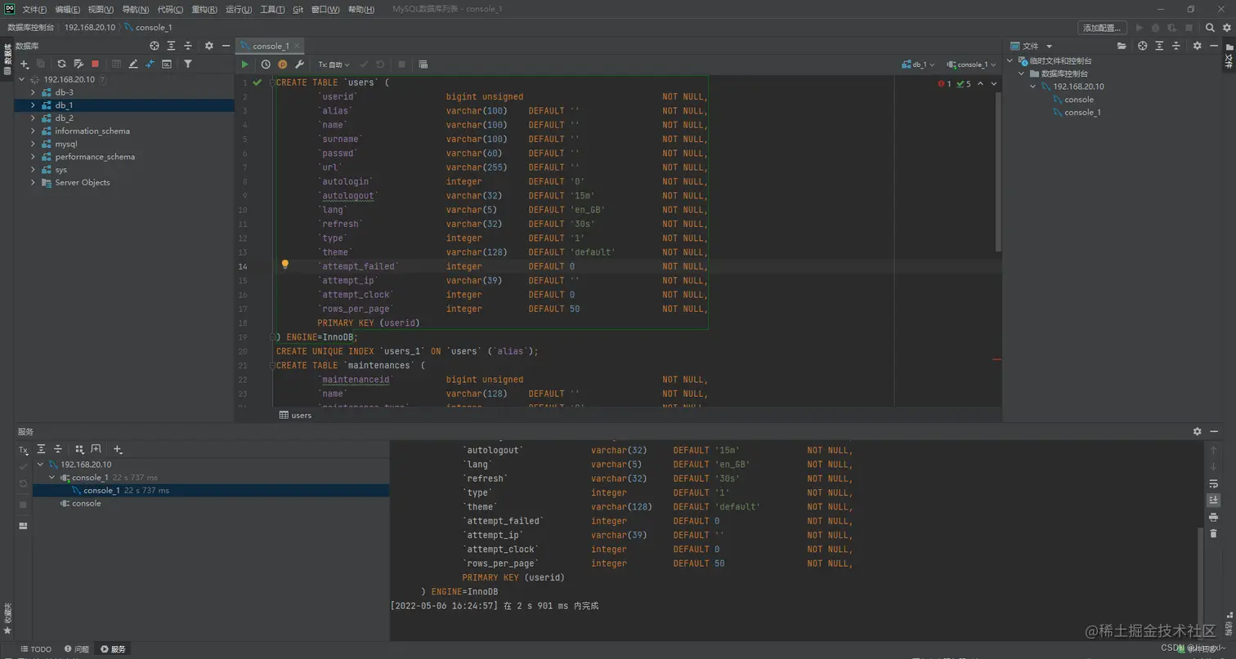Click the Search Everywhere magnifier icon
The image size is (1236, 659).
tap(1209, 28)
